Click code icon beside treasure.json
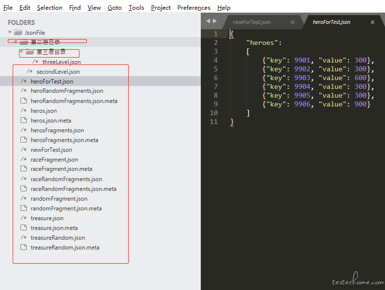The height and width of the screenshot is (290, 385). click(23, 218)
